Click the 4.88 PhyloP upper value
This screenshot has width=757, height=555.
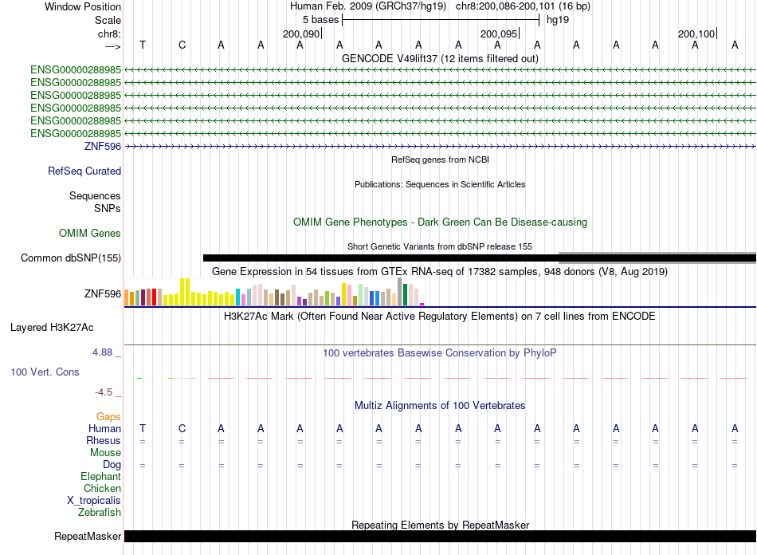click(x=102, y=352)
